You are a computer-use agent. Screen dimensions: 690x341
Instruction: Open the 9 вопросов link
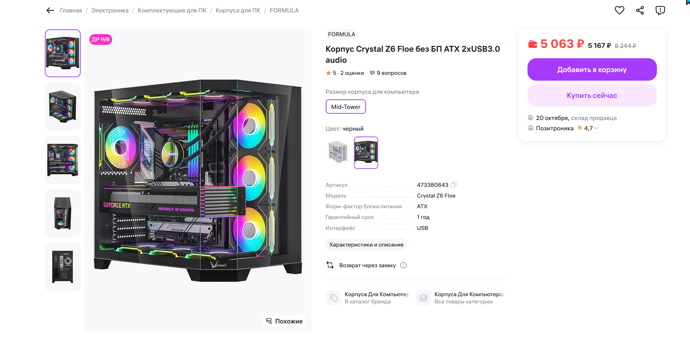pos(388,73)
